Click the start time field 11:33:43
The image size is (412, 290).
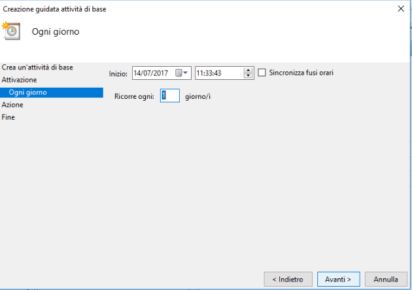(x=224, y=73)
